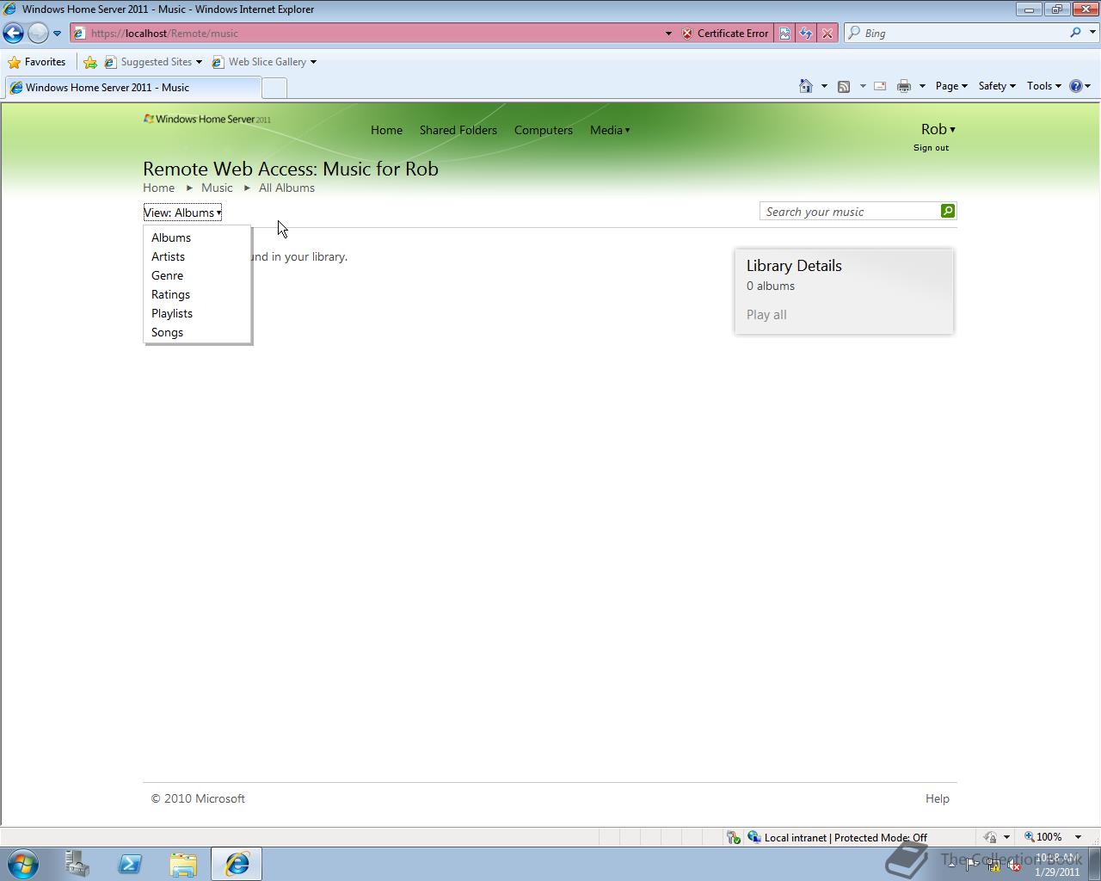
Task: Click the Print icon
Action: (x=904, y=86)
